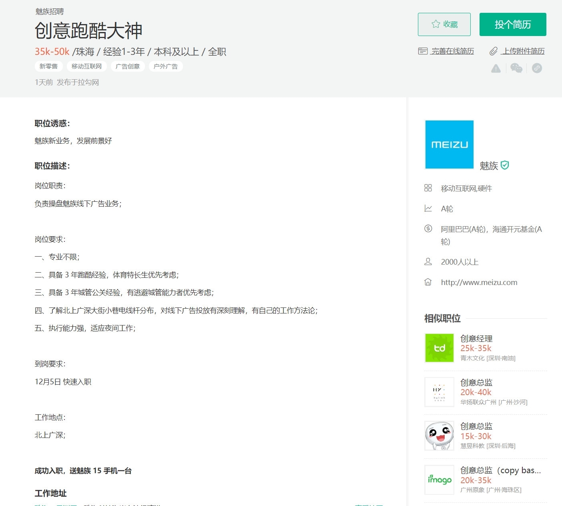Image resolution: width=562 pixels, height=506 pixels.
Task: Open the 创意总监 job at 慧昱科教
Action: point(476,426)
